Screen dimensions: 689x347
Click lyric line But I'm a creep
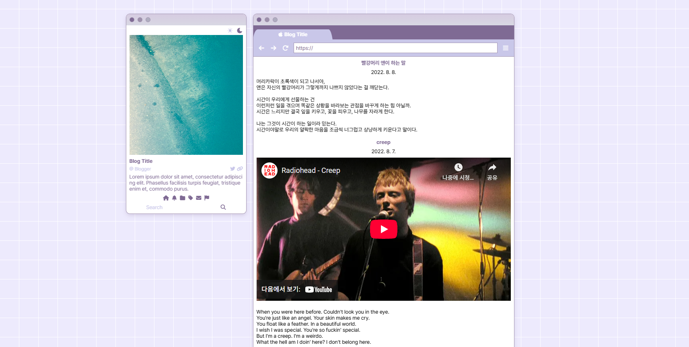274,336
